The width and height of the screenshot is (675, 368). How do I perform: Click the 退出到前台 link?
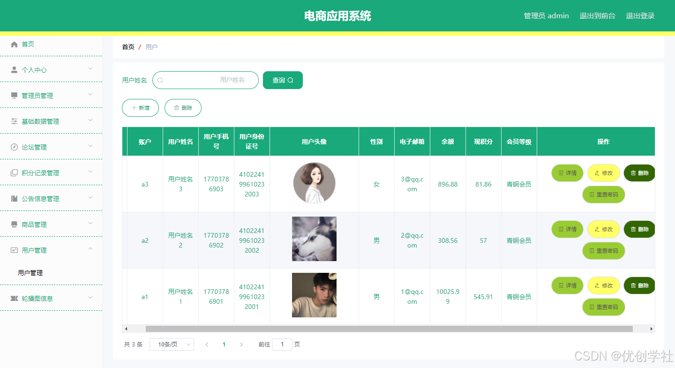click(x=597, y=16)
